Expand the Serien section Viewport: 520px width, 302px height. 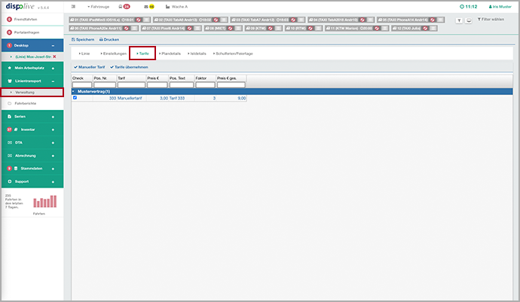53,117
